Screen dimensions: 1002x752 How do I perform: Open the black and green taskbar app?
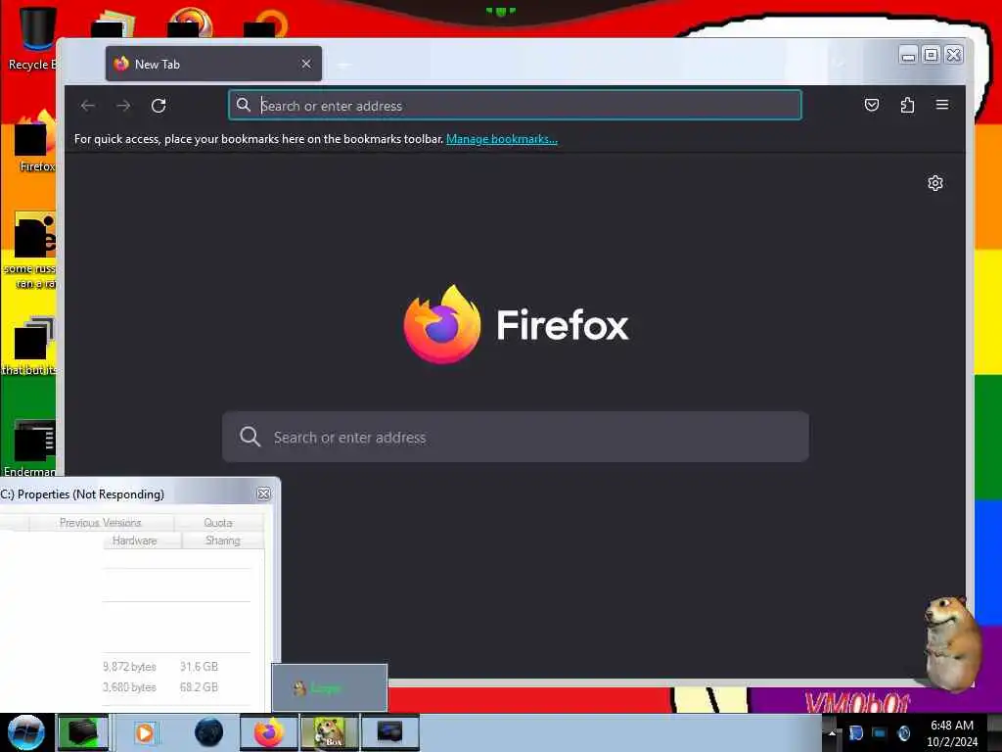(83, 732)
